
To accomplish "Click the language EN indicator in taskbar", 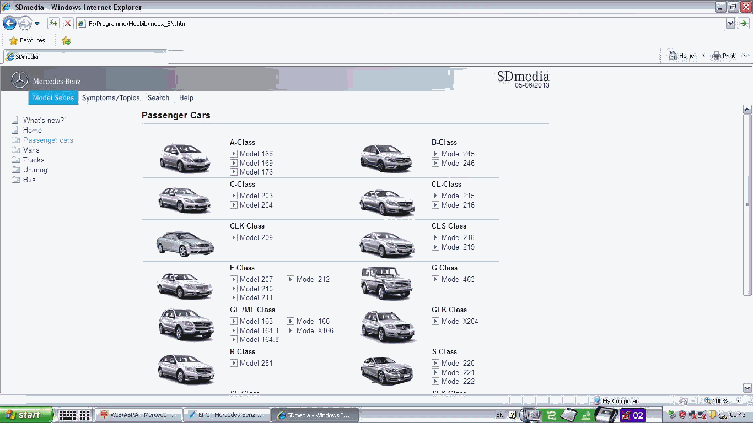I will tap(500, 415).
